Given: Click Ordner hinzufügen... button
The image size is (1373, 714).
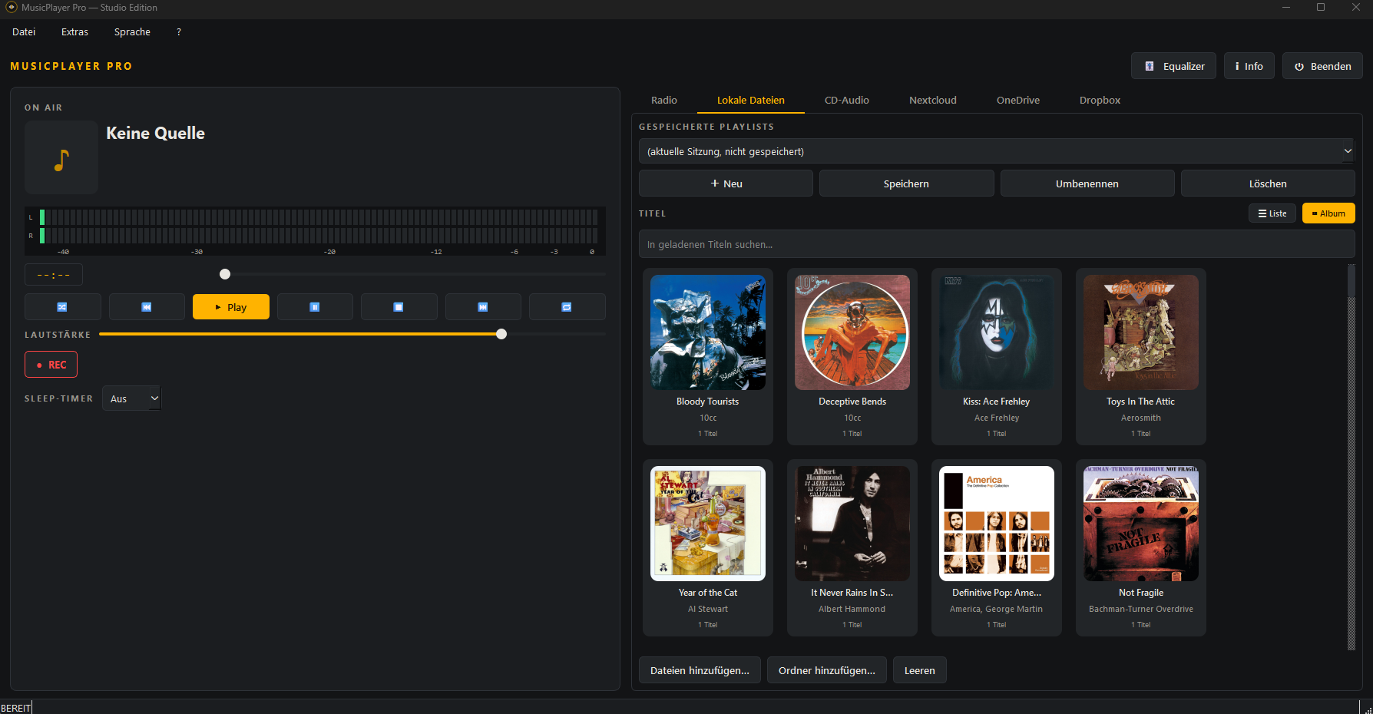Looking at the screenshot, I should [827, 670].
